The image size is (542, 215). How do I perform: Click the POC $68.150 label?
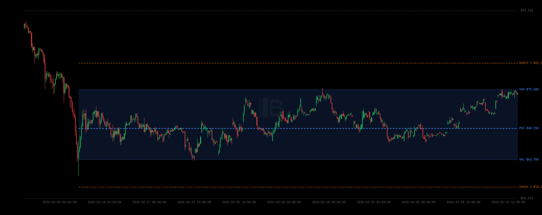(529, 128)
